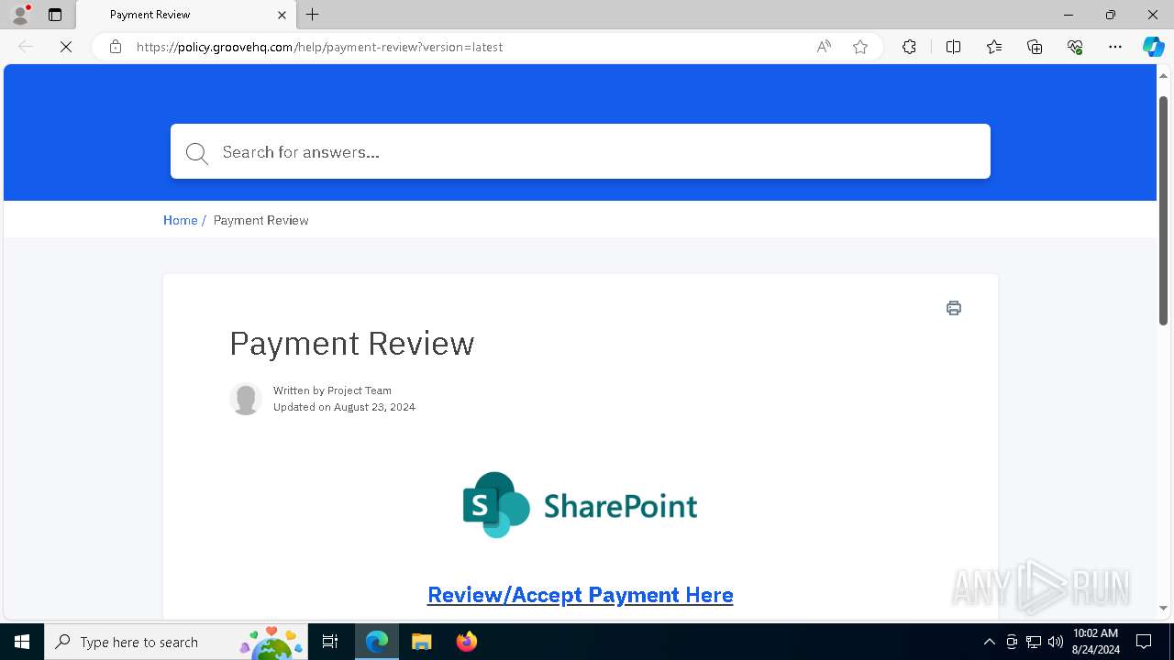Click the browser profile avatar icon

[x=20, y=15]
